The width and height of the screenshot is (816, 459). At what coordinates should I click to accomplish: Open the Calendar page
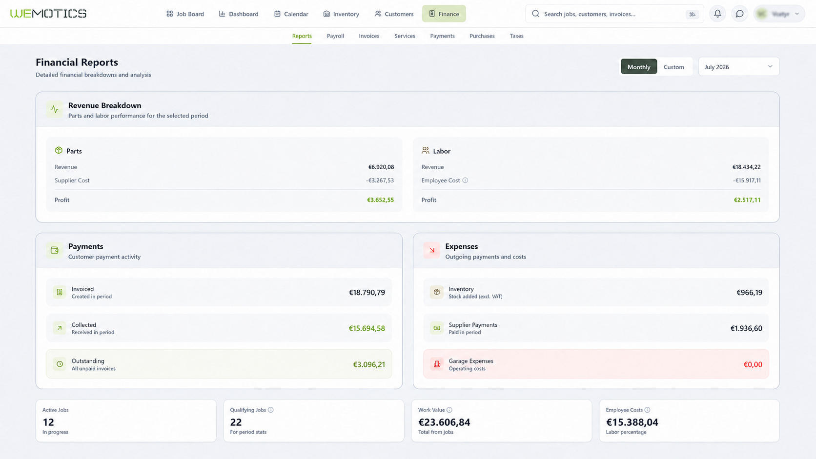point(291,14)
